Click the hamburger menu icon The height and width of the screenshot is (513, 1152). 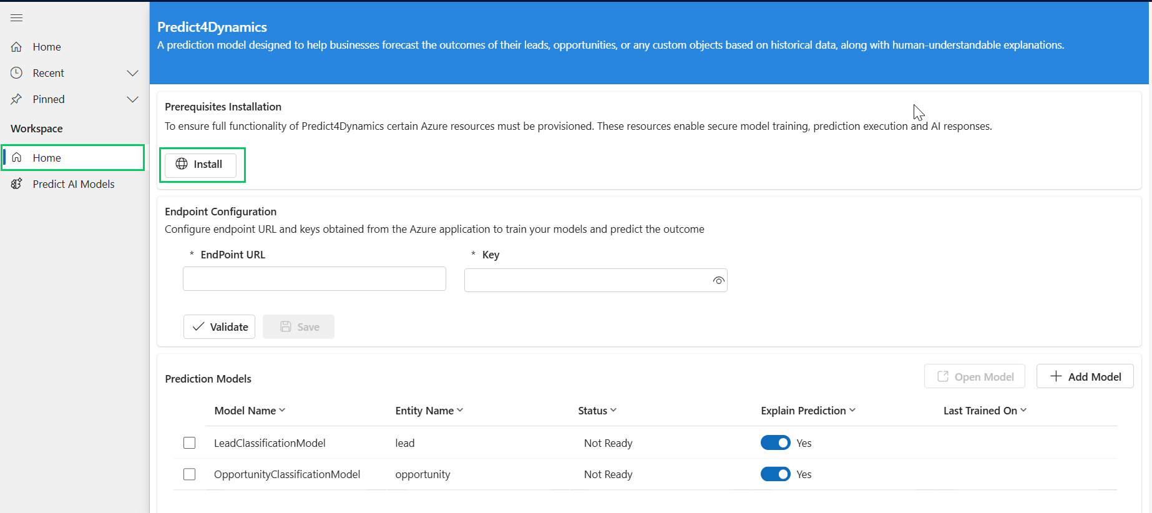coord(17,17)
